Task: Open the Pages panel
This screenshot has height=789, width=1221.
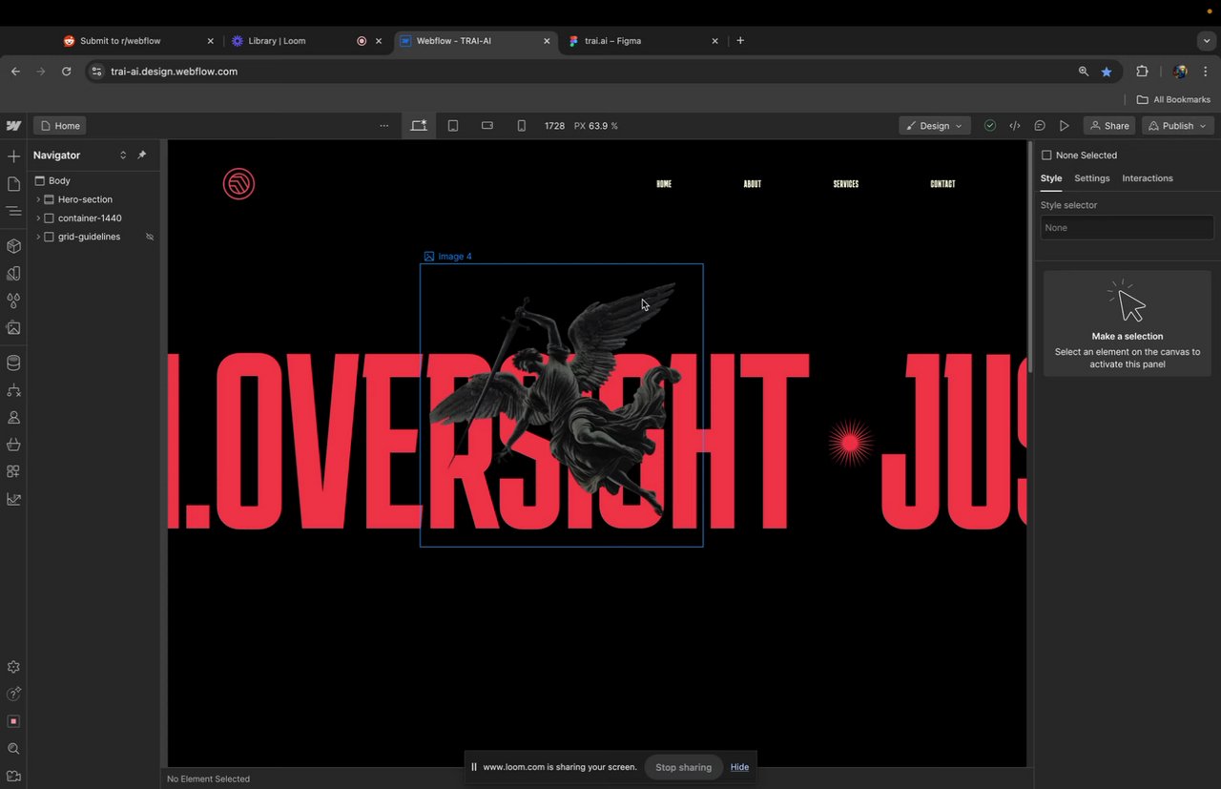Action: click(13, 184)
